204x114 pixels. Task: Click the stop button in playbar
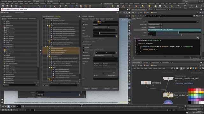point(9,106)
